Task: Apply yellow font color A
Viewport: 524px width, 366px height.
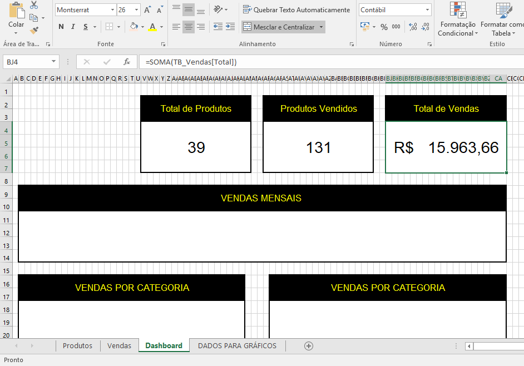Action: [152, 27]
